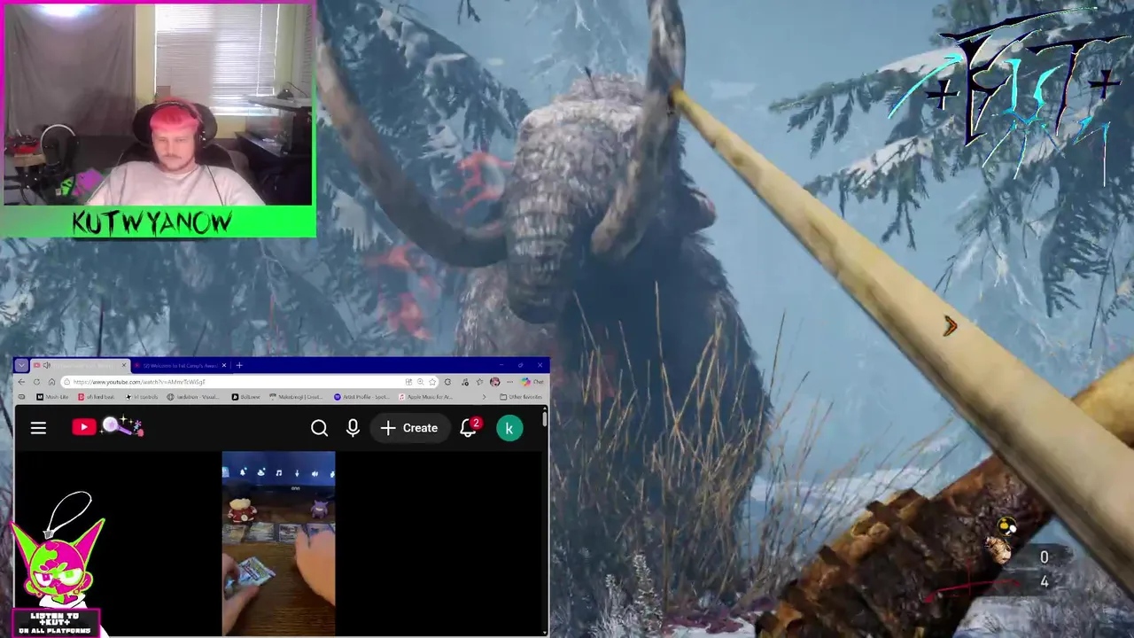The image size is (1134, 638).
Task: Open the Create button on YouTube
Action: 409,428
